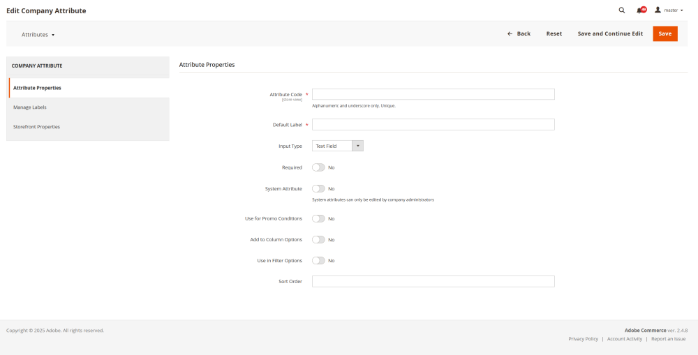
Task: Click the Adobe Commerce version text
Action: click(x=656, y=331)
